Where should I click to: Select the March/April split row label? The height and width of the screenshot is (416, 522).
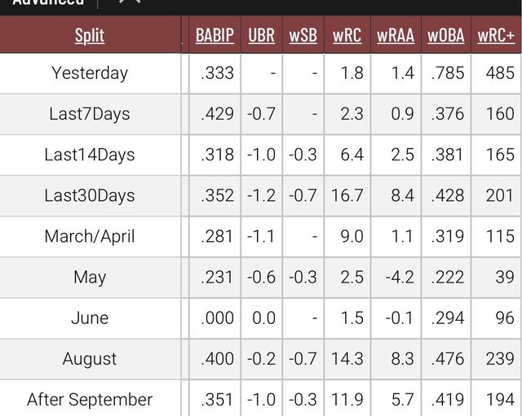(90, 237)
